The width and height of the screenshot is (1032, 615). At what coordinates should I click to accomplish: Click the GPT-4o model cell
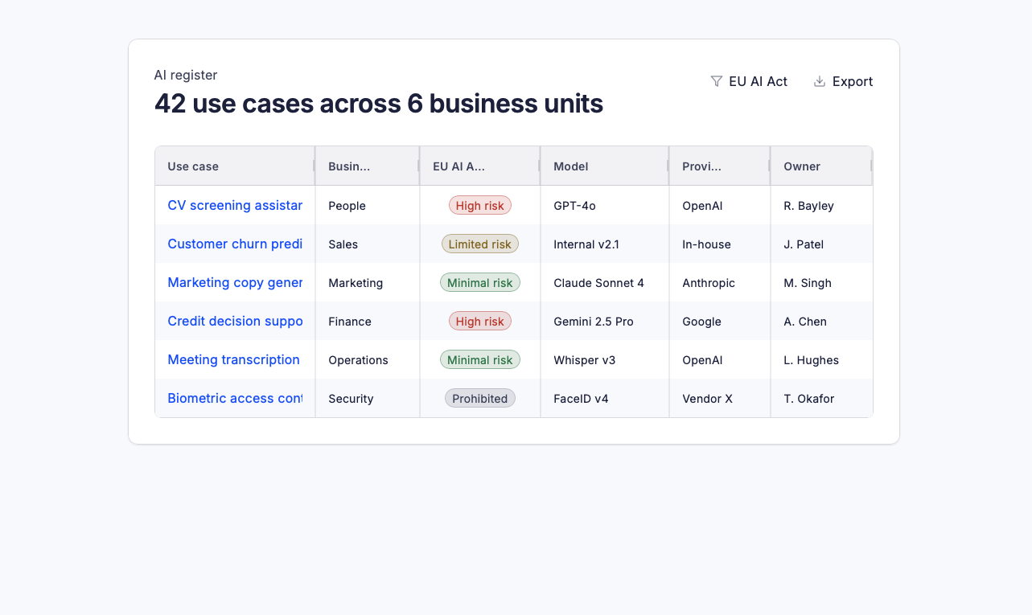tap(605, 205)
